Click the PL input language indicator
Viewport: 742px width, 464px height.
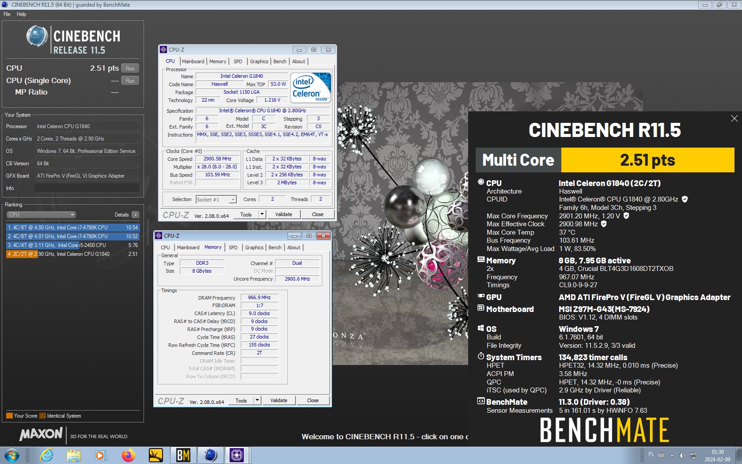pyautogui.click(x=651, y=454)
